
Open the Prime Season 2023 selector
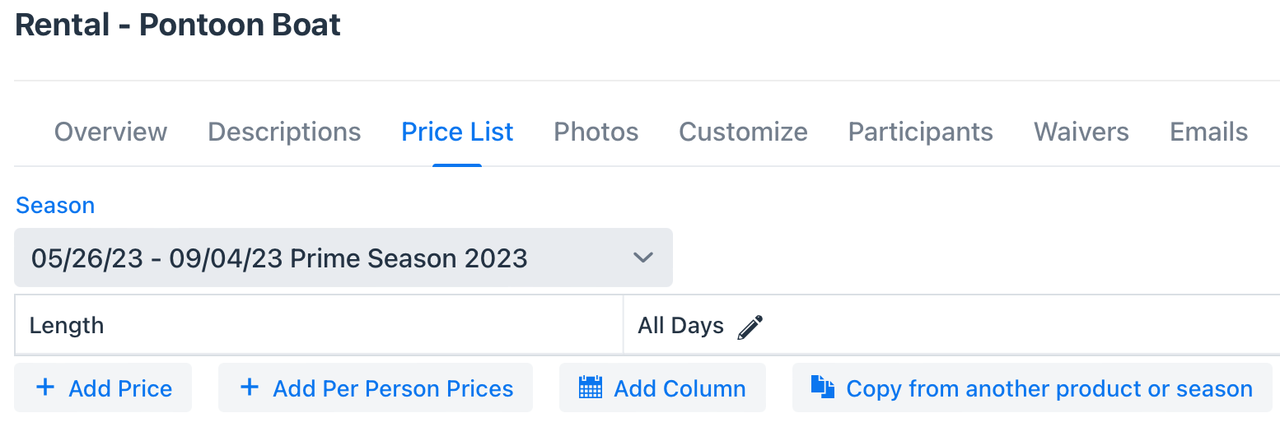343,258
